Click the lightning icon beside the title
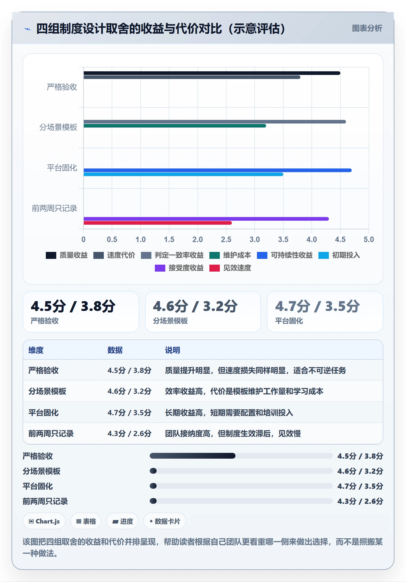Screen dimensions: 406x582 click(28, 29)
